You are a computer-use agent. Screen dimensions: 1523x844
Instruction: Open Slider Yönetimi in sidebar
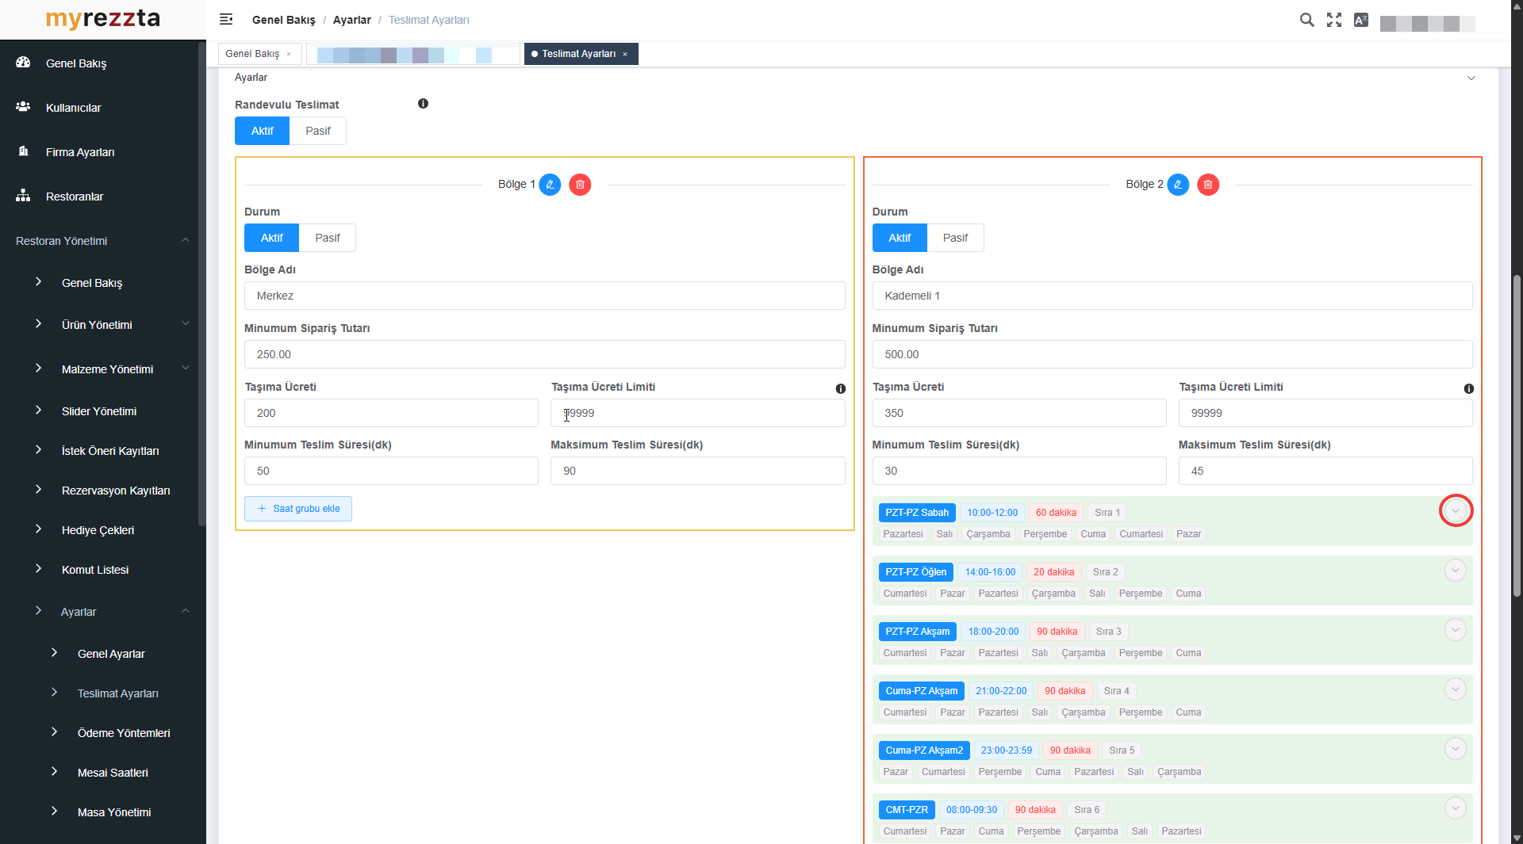(99, 411)
